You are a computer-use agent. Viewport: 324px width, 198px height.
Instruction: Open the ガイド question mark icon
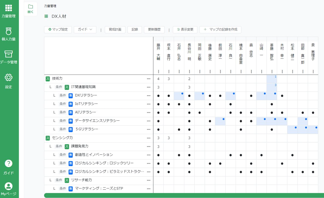point(8,164)
